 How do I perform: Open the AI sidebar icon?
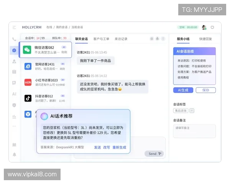tap(14, 94)
